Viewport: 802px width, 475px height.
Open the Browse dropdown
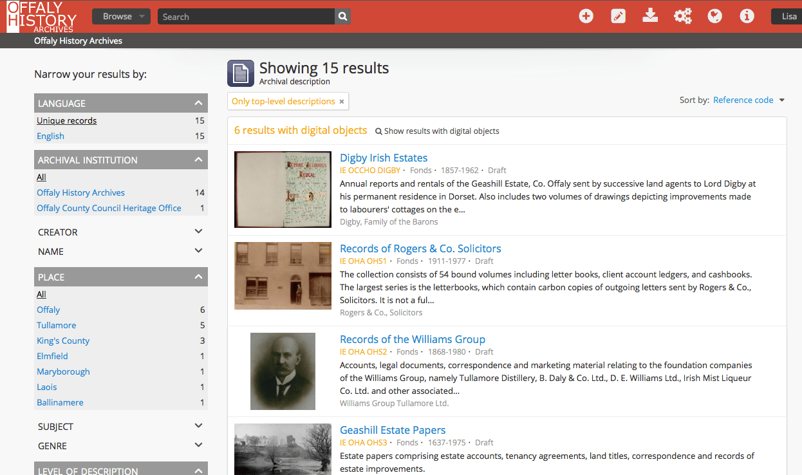121,16
